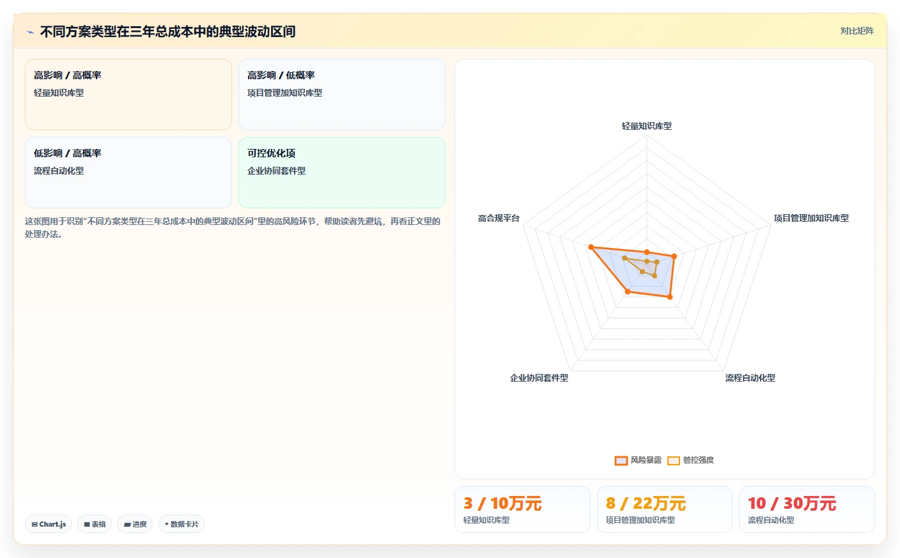
Task: Toggle the 风险暴露 legend swatch
Action: coord(621,460)
